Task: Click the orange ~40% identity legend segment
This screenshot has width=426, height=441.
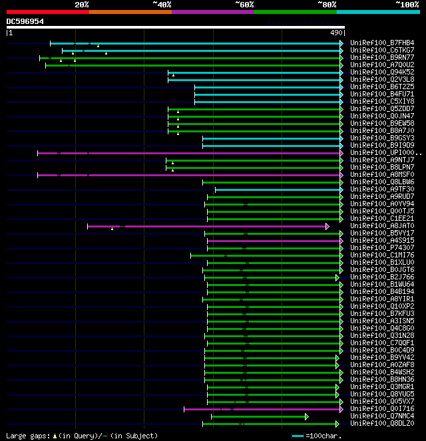Action: click(x=130, y=12)
